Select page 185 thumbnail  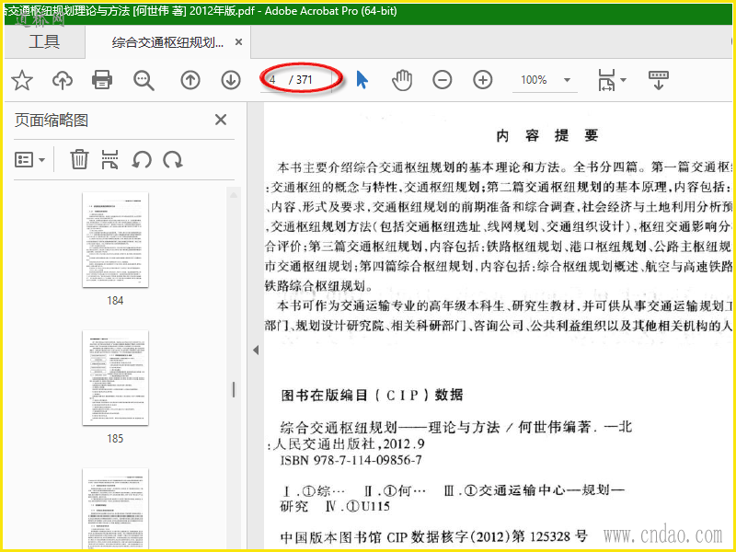click(116, 378)
